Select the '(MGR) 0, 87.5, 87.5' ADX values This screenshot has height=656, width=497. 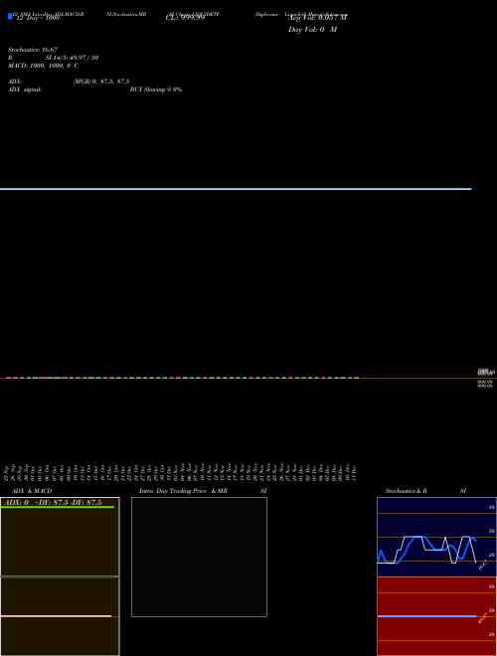[101, 82]
